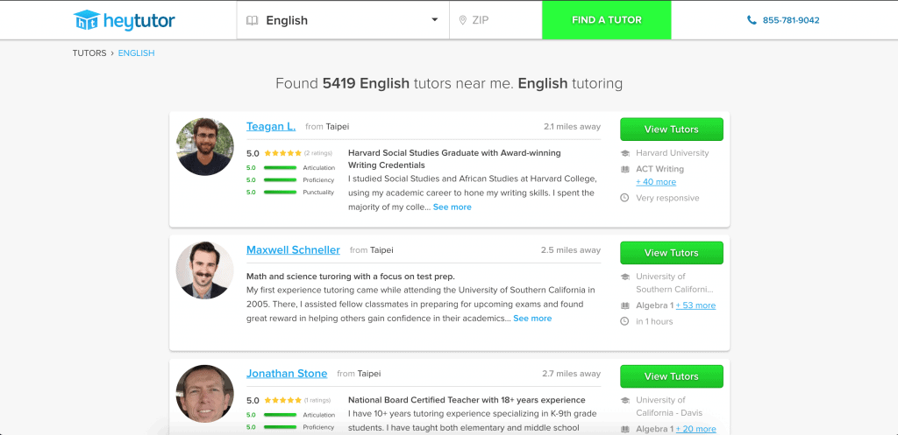Open Teagan L. profile link
This screenshot has width=898, height=435.
271,126
